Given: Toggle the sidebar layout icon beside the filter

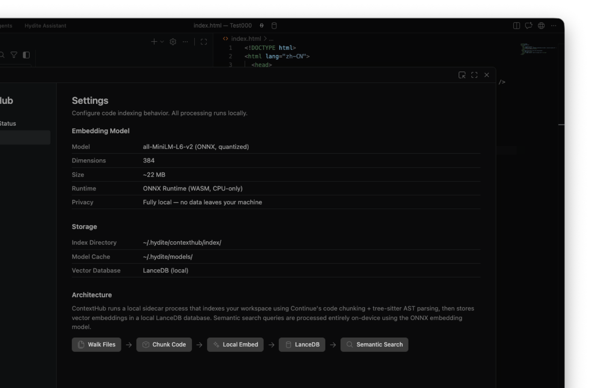Looking at the screenshot, I should click(26, 55).
